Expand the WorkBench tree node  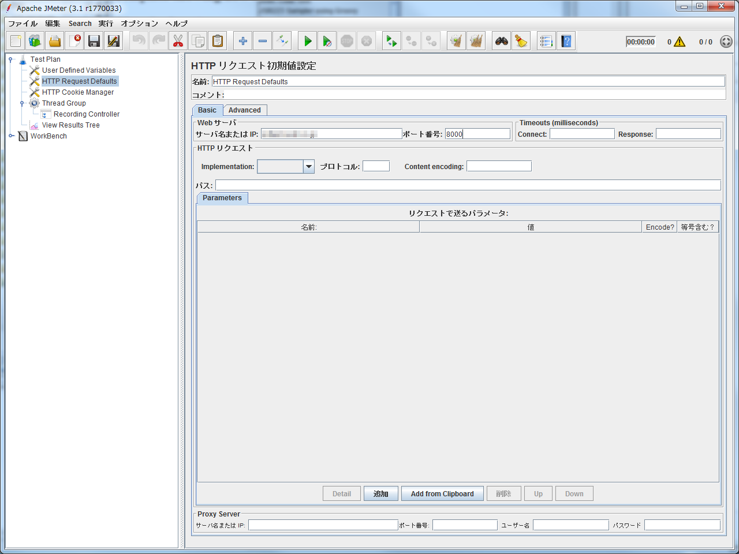pos(10,136)
